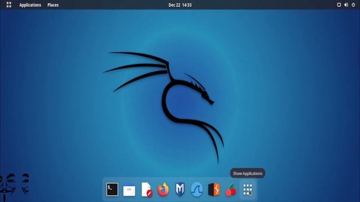Open the power menu icon
Image resolution: width=360 pixels, height=202 pixels.
353,5
